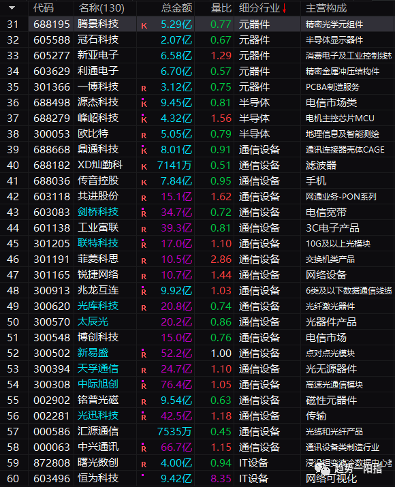395x487 pixels.
Task: Click main business 3C电子产品
Action: 332,228
